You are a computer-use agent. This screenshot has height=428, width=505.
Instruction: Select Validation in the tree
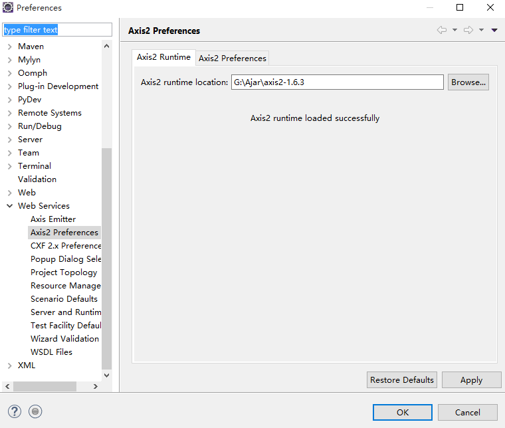point(37,179)
